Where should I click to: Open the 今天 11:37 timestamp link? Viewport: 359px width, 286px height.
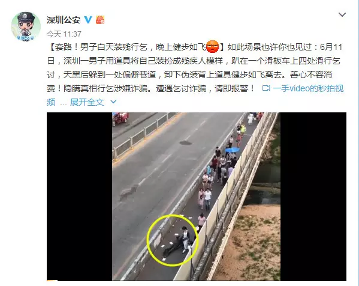point(64,34)
